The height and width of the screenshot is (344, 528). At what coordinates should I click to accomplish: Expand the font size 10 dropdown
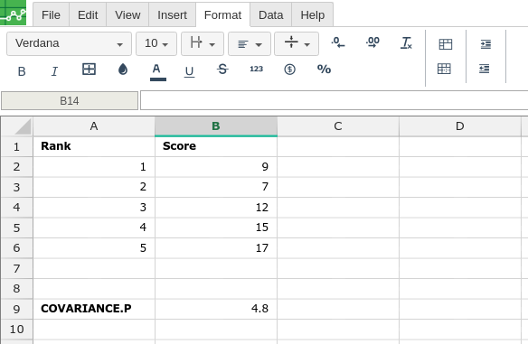(x=156, y=43)
